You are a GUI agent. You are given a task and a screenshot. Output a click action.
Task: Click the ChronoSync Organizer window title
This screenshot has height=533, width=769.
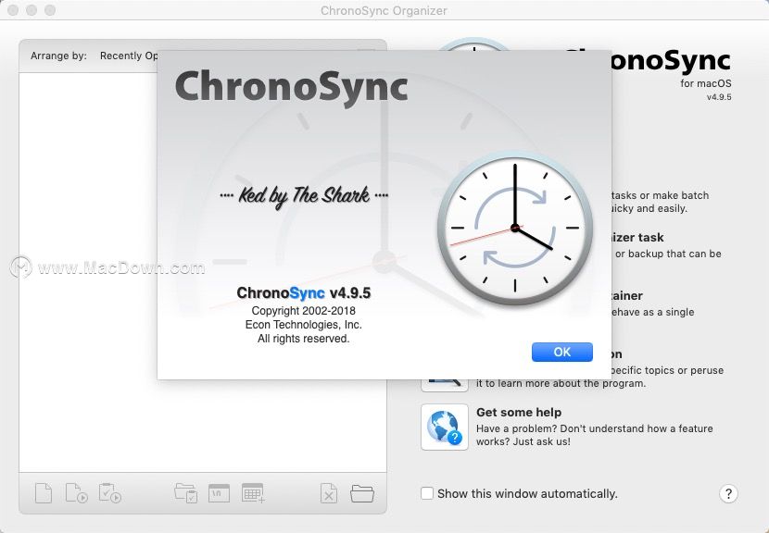(384, 10)
